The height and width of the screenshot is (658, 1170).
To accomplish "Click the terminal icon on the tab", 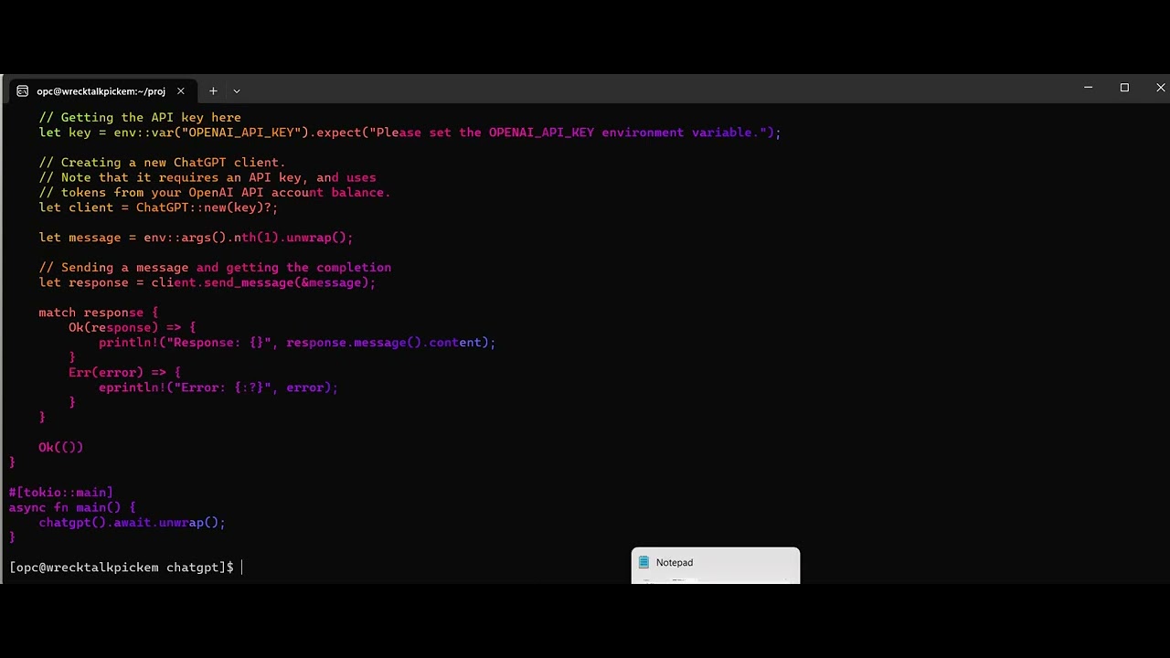I will [23, 90].
